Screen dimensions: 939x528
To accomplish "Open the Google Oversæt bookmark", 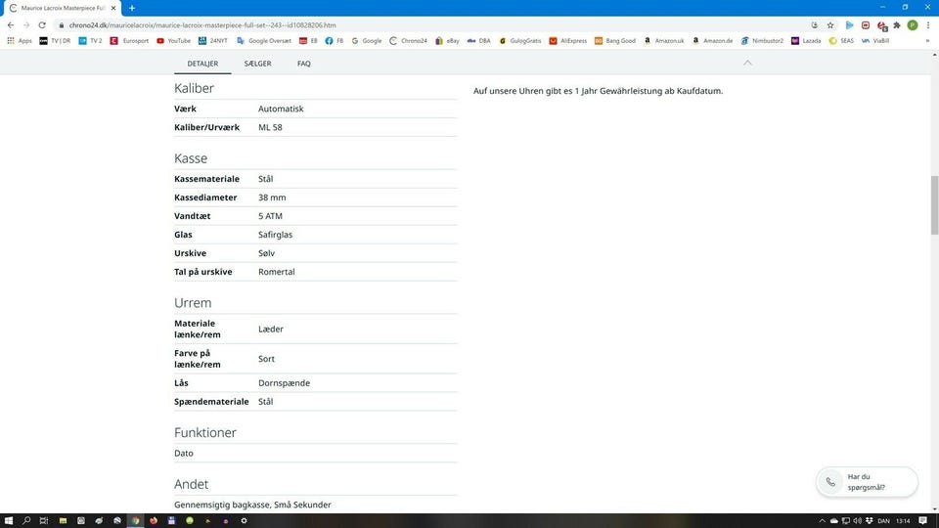I will tap(264, 41).
